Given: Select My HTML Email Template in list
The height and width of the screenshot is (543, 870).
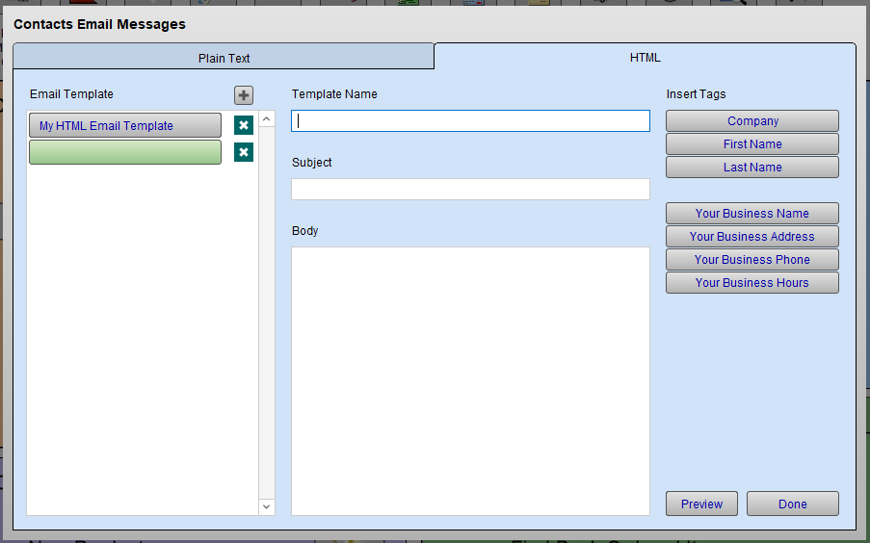Looking at the screenshot, I should click(125, 126).
